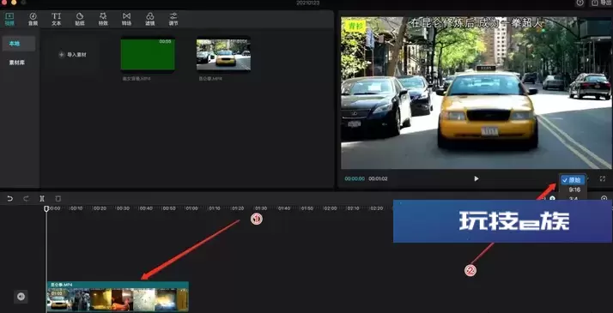Screen dimensions: 613x313
Task: Click the undo arrow in timeline toolbar
Action: click(x=9, y=199)
